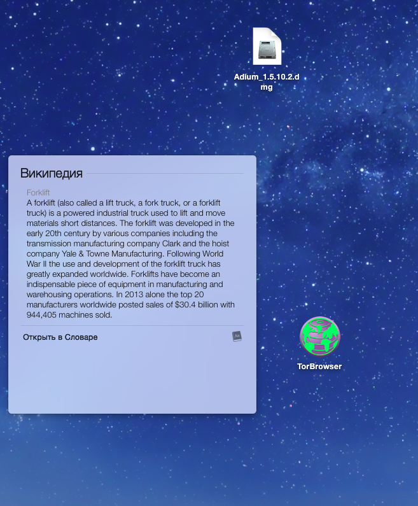Open the Dictionary book icon in popup

[x=237, y=336]
